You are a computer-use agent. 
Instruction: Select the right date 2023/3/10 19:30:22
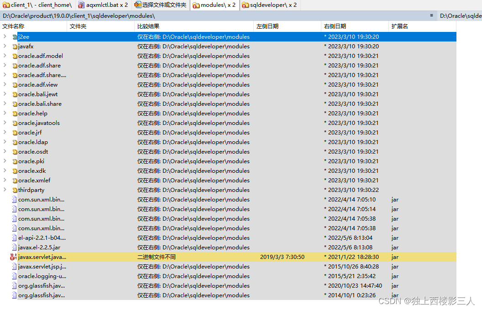pyautogui.click(x=351, y=190)
